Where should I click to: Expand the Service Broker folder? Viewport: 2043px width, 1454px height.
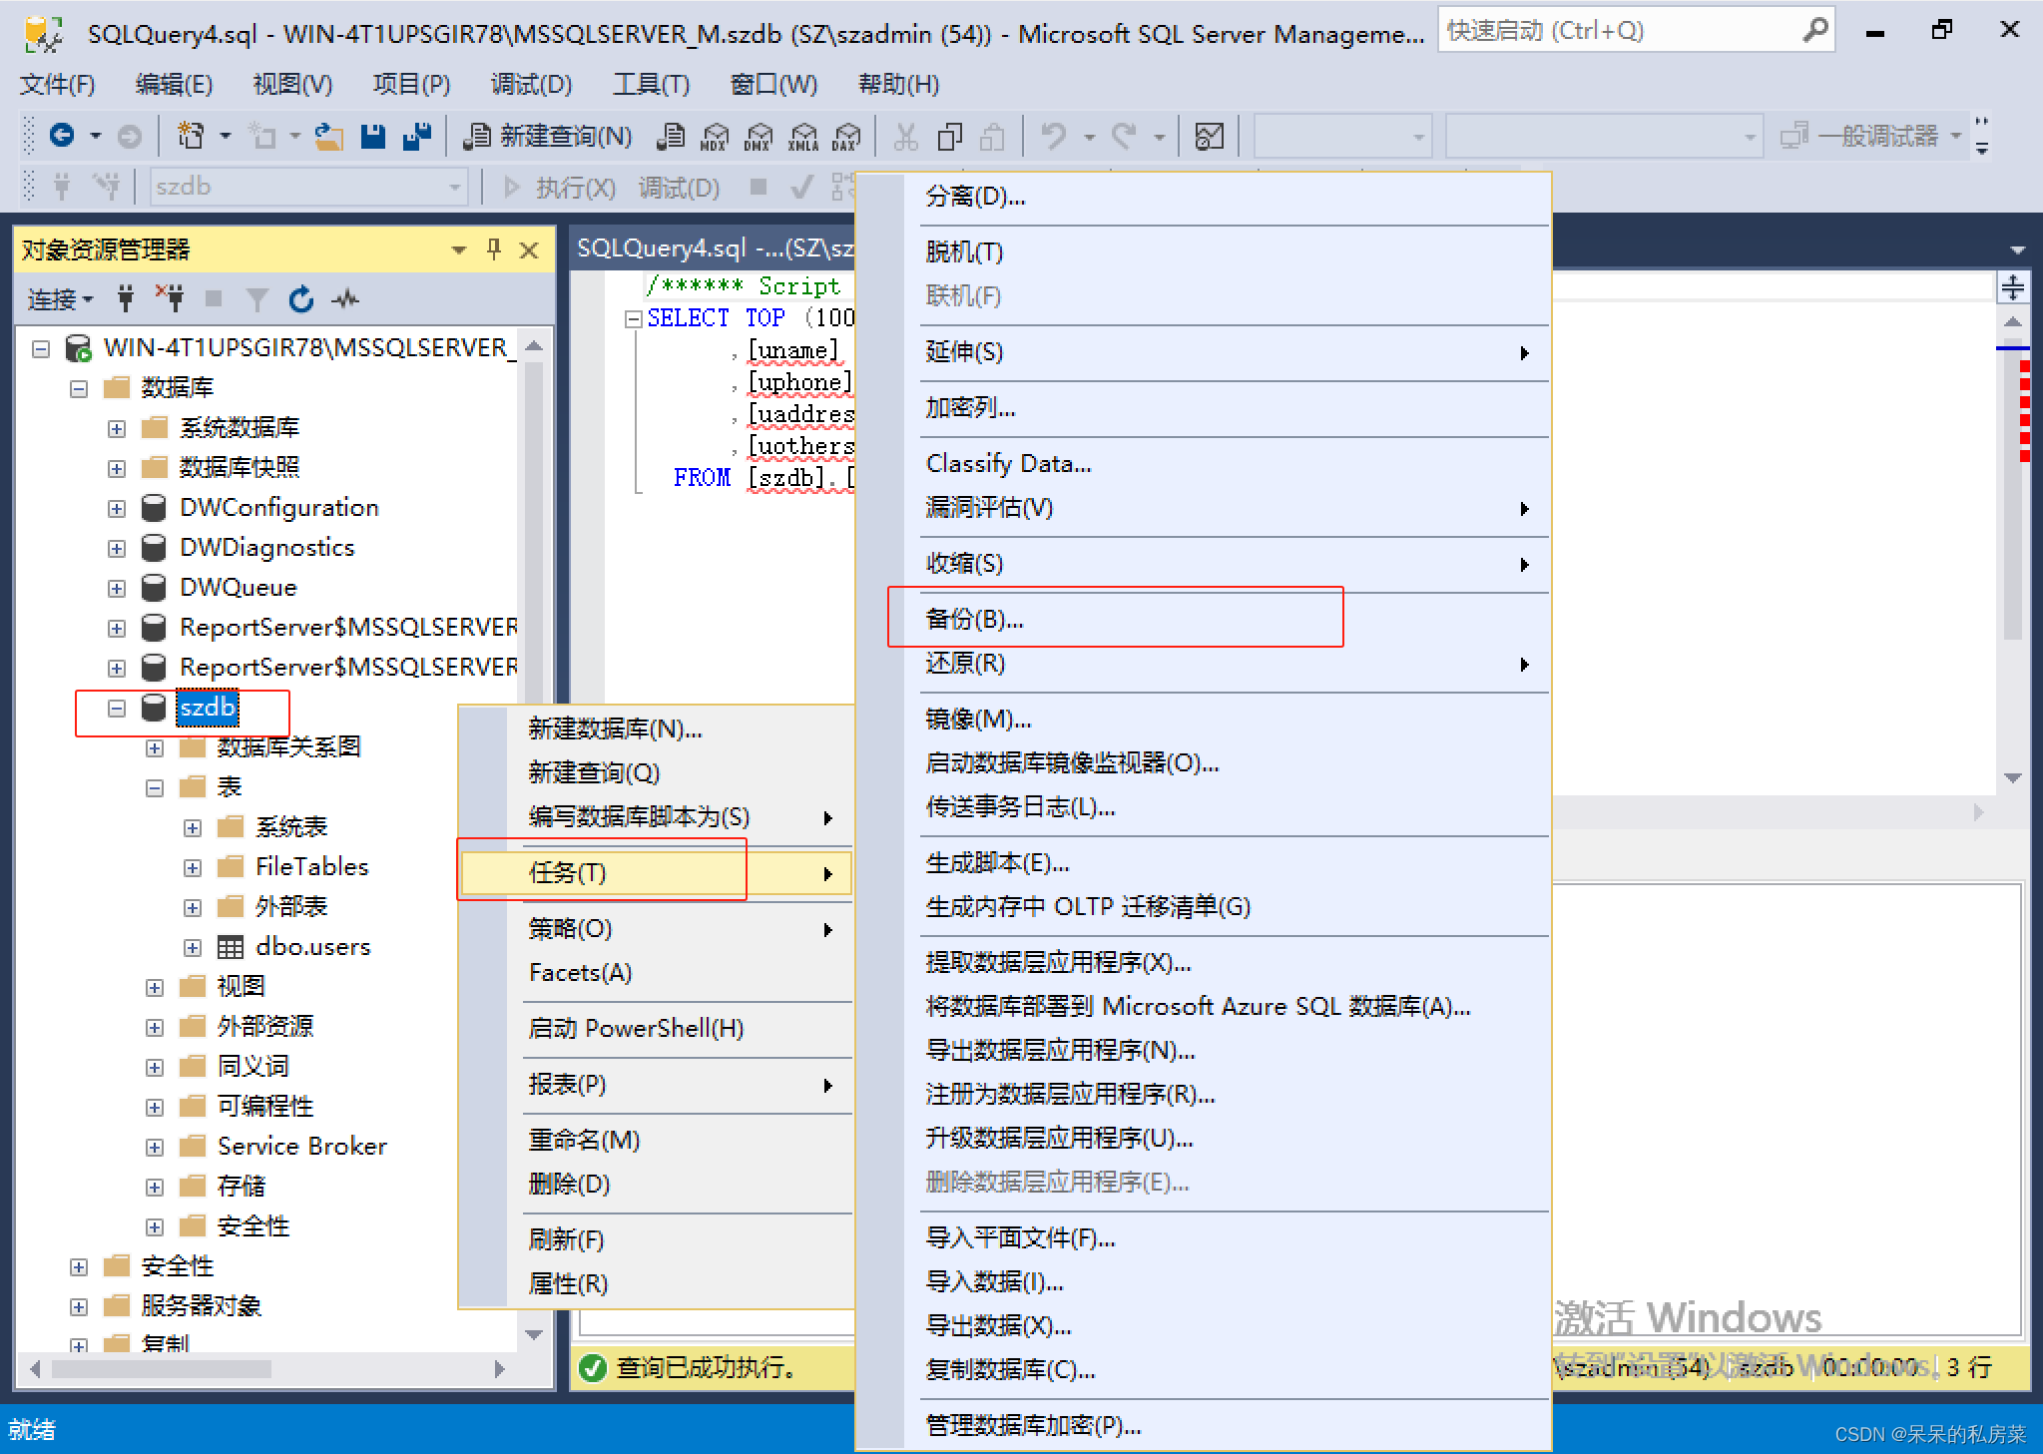pos(155,1147)
